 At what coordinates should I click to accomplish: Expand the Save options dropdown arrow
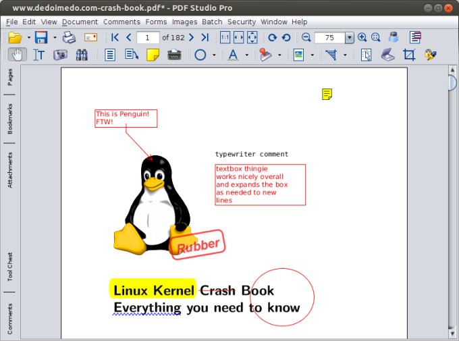tap(55, 38)
